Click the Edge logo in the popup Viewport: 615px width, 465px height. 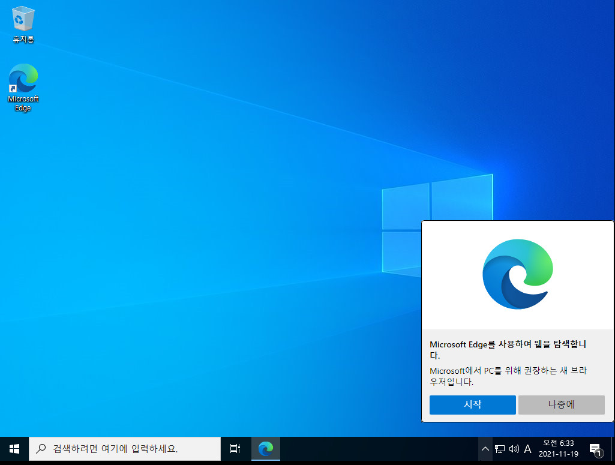[x=517, y=274]
